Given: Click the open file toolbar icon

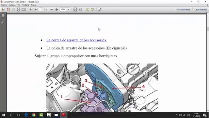Looking at the screenshot, I should (x=4, y=10).
